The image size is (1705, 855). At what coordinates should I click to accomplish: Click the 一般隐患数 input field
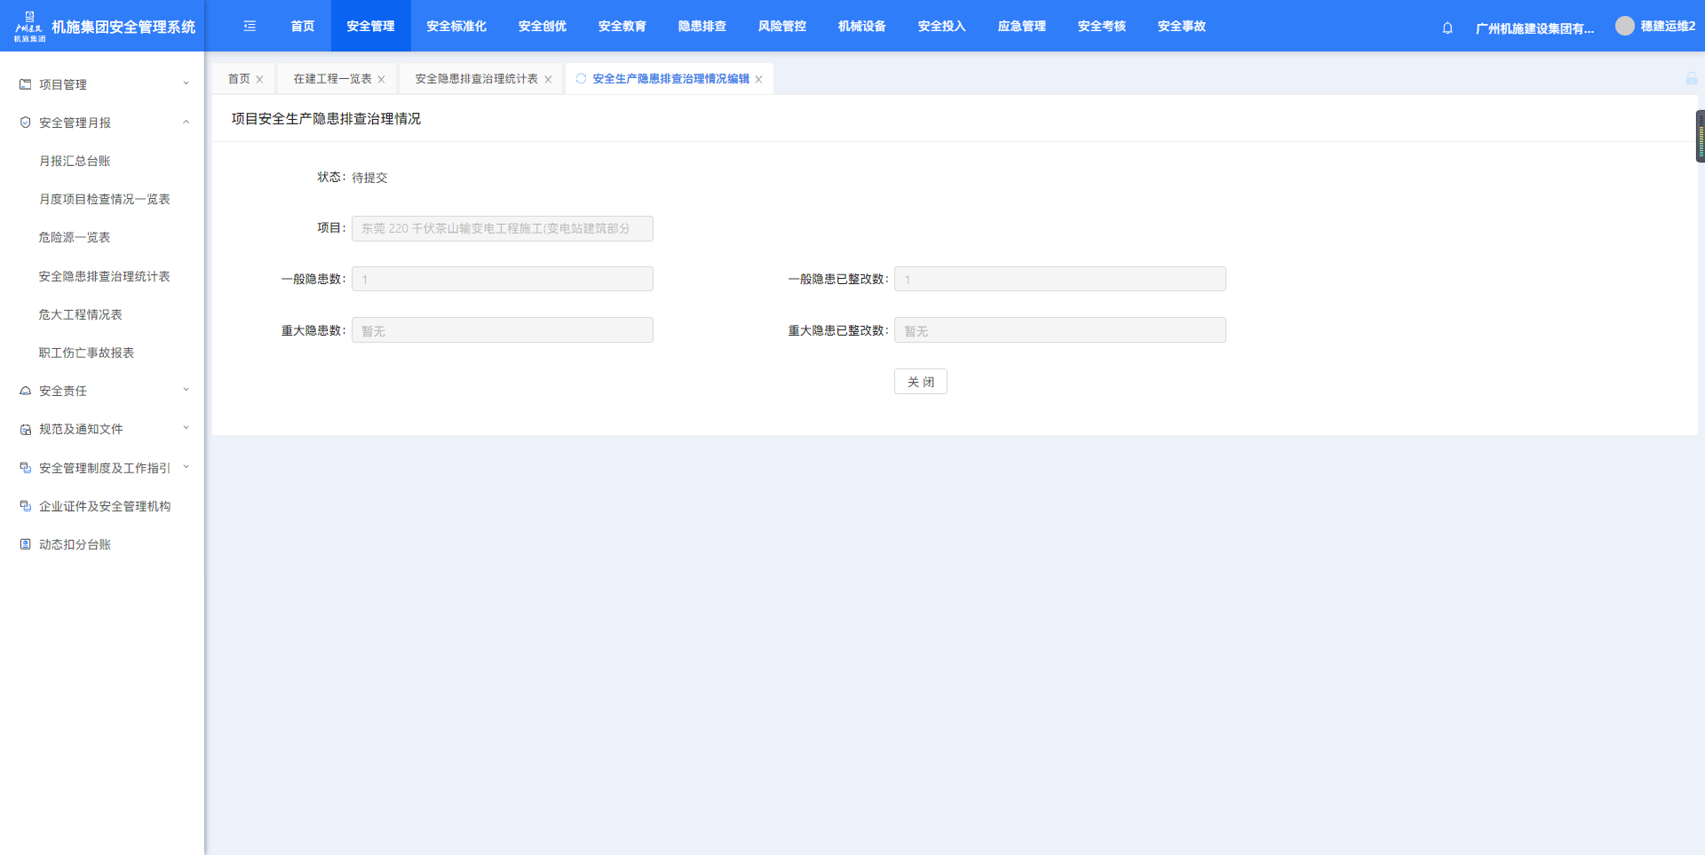[x=502, y=280]
